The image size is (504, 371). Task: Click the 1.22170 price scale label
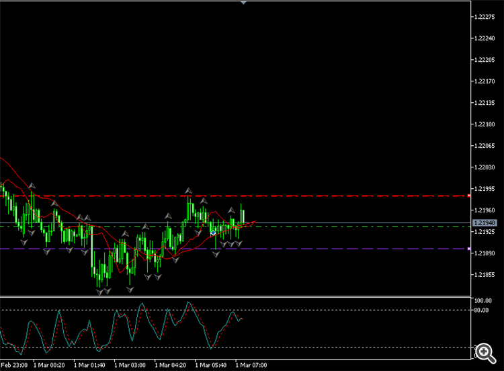485,81
